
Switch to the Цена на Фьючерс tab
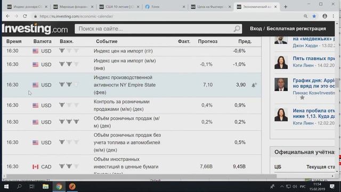210,7
